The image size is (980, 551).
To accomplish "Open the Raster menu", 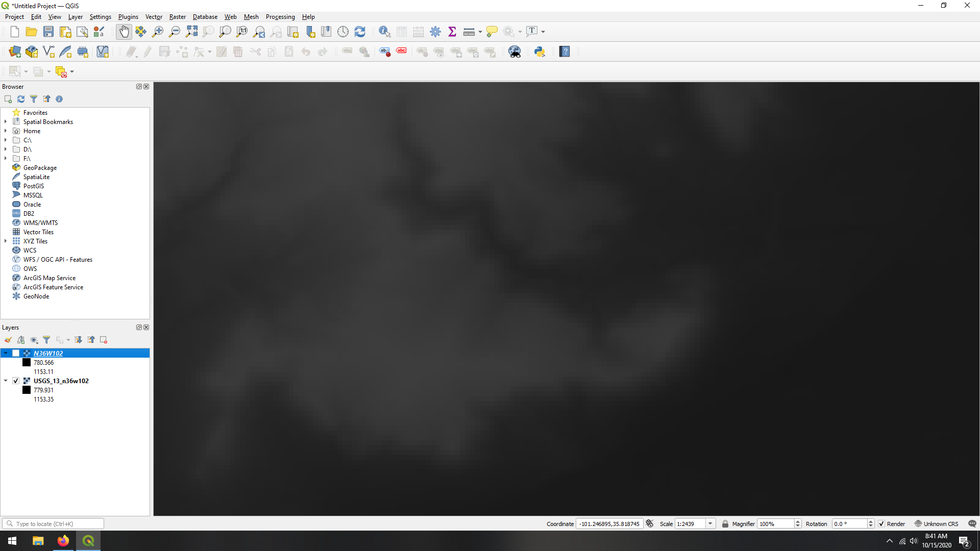I will (x=177, y=17).
